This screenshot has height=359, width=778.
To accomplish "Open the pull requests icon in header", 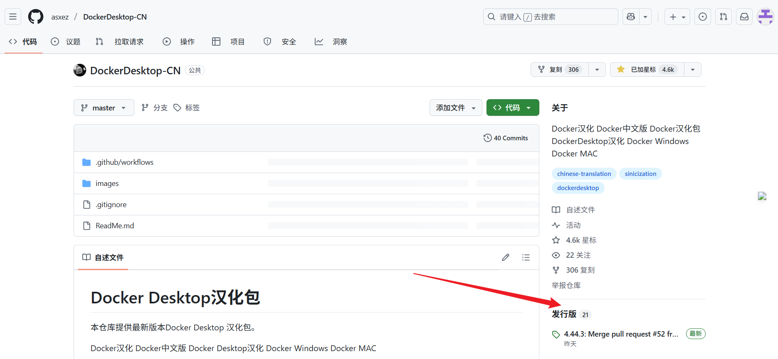I will click(724, 17).
